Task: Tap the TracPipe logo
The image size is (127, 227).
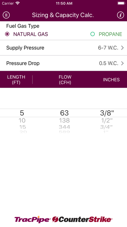Action: click(x=32, y=219)
